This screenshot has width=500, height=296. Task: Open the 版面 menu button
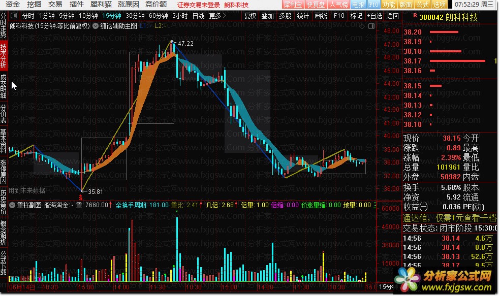point(405,5)
